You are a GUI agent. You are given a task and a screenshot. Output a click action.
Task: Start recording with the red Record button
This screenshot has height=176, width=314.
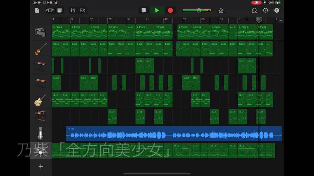(170, 10)
